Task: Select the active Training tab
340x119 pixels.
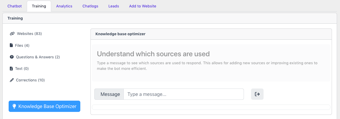Action: click(x=39, y=6)
